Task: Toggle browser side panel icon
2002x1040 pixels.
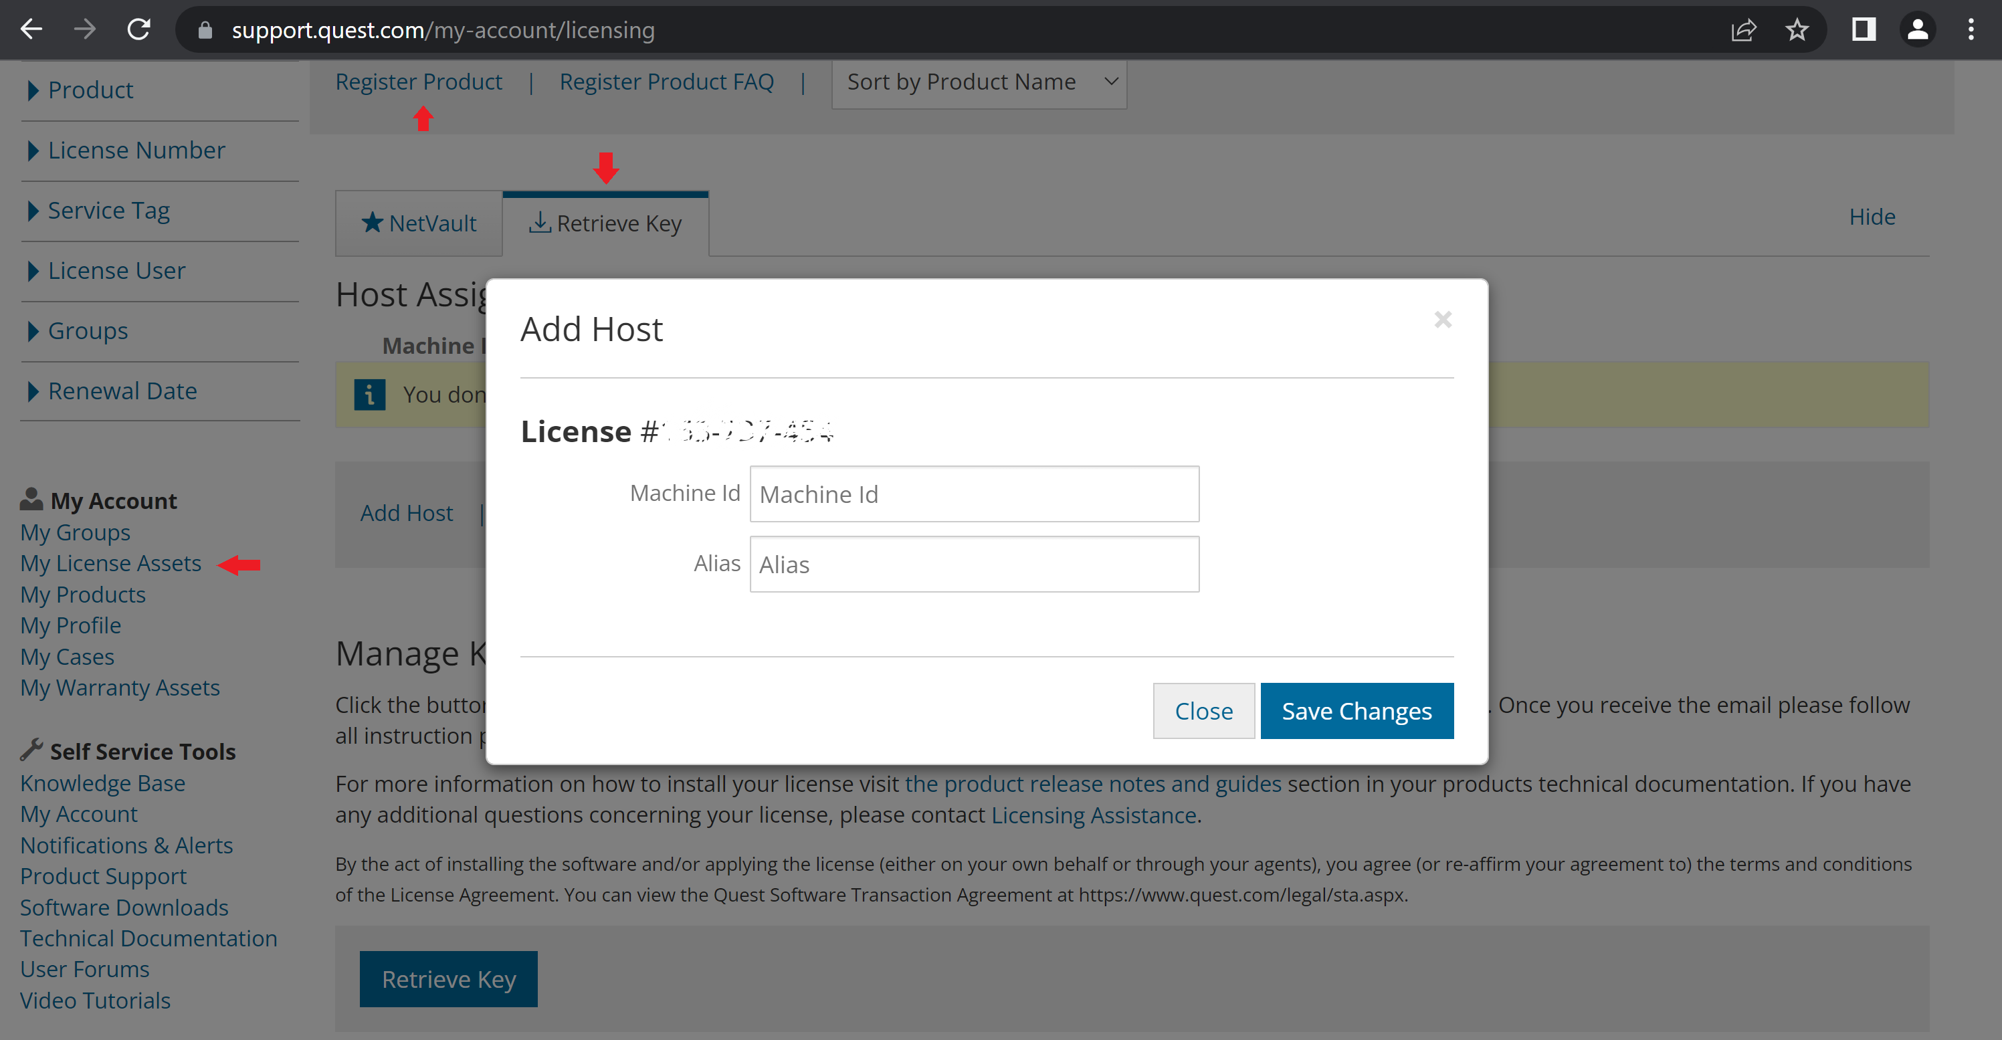Action: pos(1864,29)
